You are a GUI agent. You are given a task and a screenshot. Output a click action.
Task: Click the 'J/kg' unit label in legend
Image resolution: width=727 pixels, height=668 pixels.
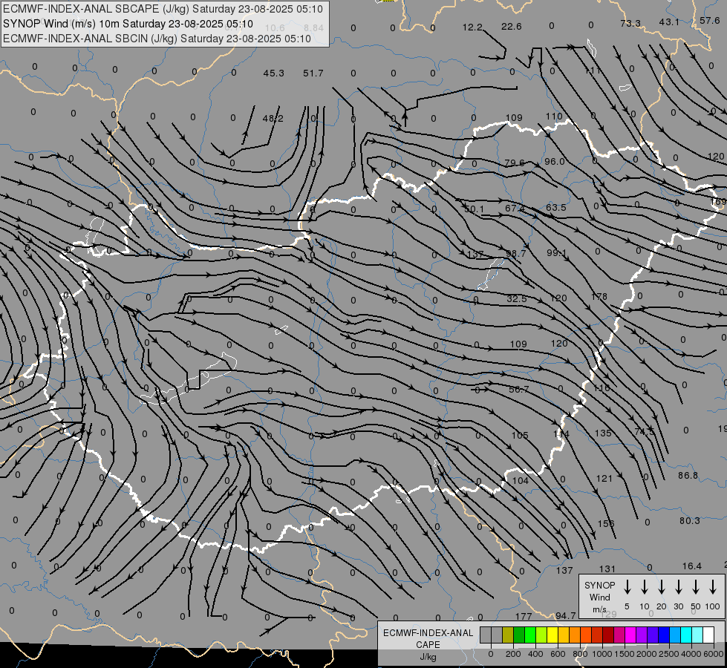[x=428, y=656]
